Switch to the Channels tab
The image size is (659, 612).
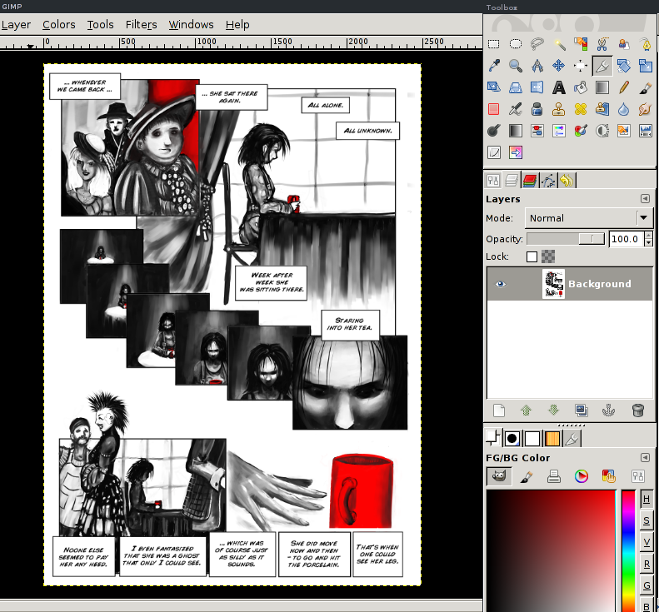pos(529,180)
